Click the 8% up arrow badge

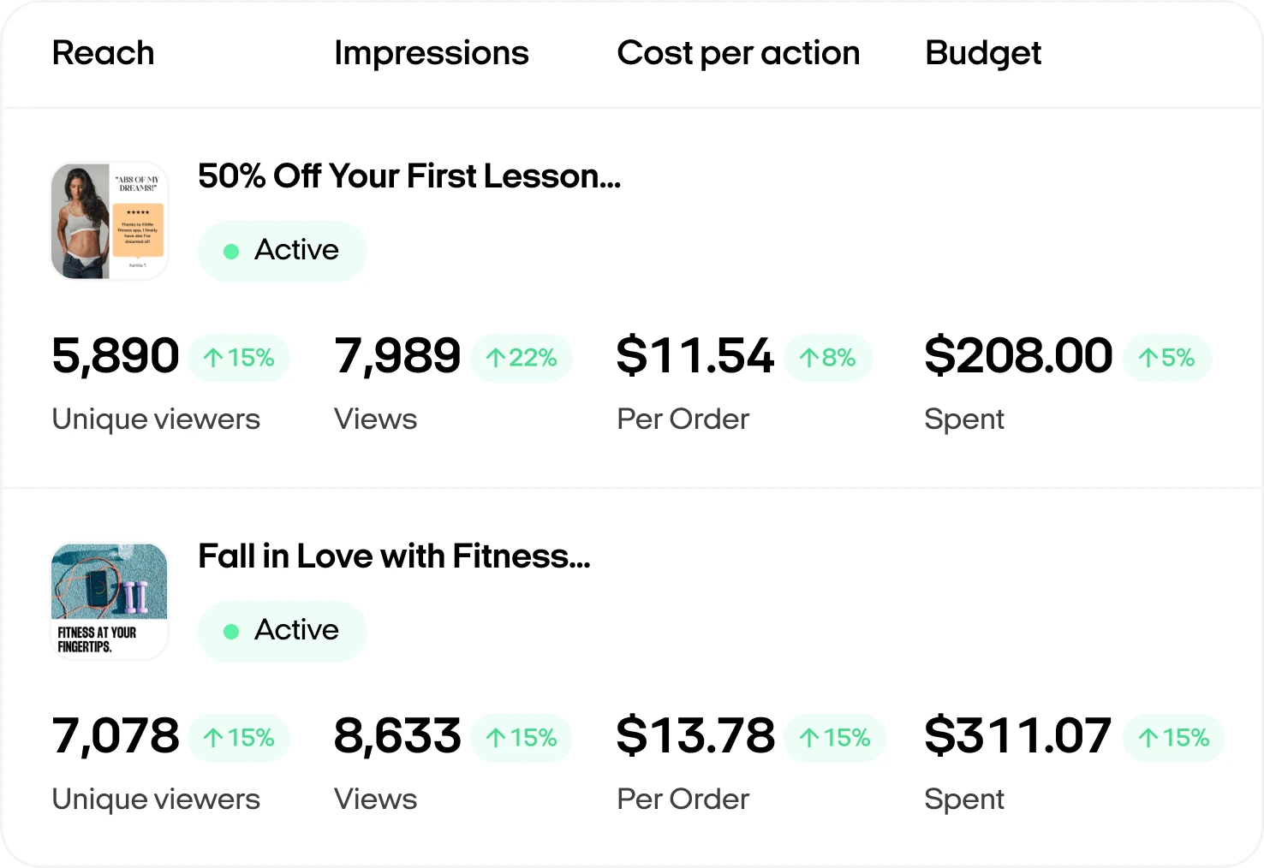[x=828, y=358]
